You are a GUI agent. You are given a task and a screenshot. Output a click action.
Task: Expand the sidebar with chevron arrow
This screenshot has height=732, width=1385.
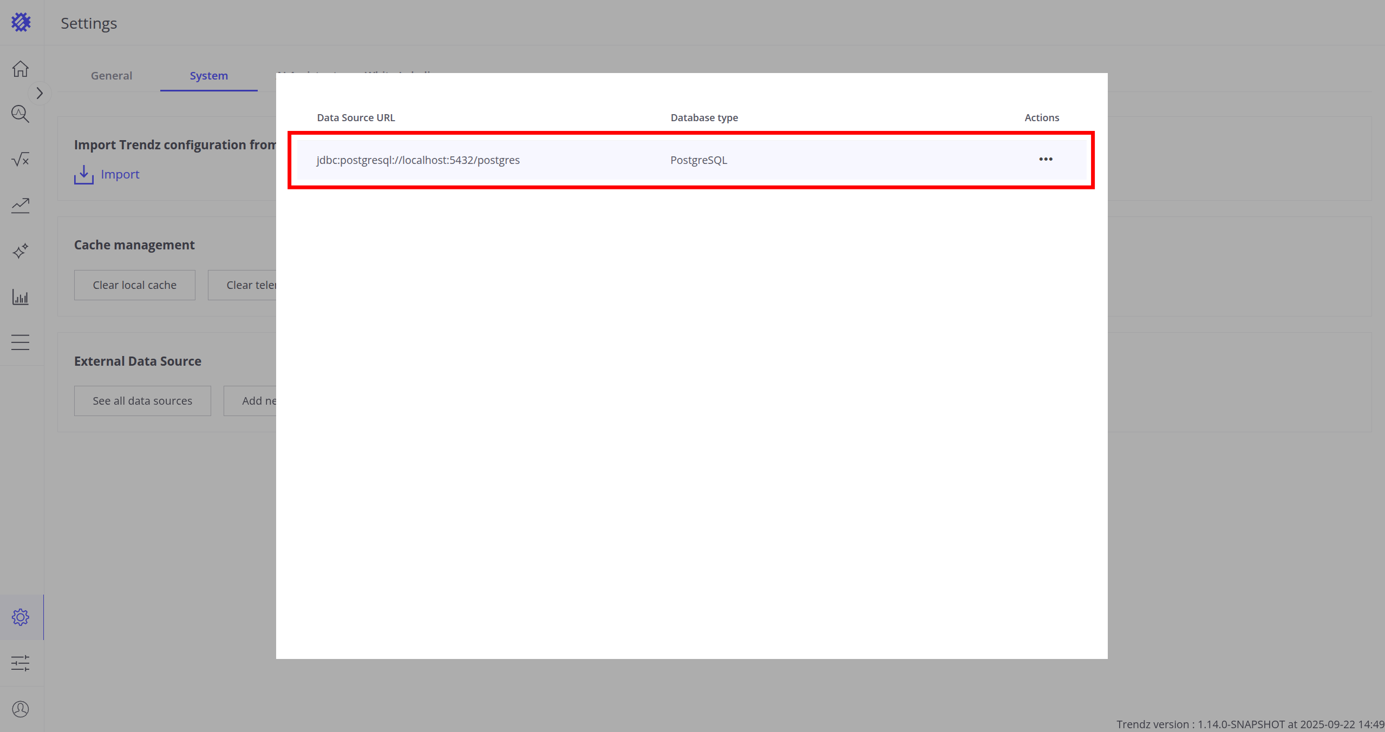coord(40,93)
